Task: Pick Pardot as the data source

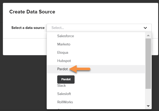Action: pyautogui.click(x=96, y=69)
